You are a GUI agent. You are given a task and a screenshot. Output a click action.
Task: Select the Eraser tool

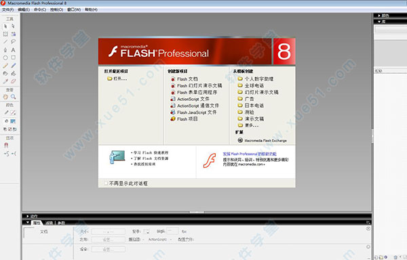[14, 81]
